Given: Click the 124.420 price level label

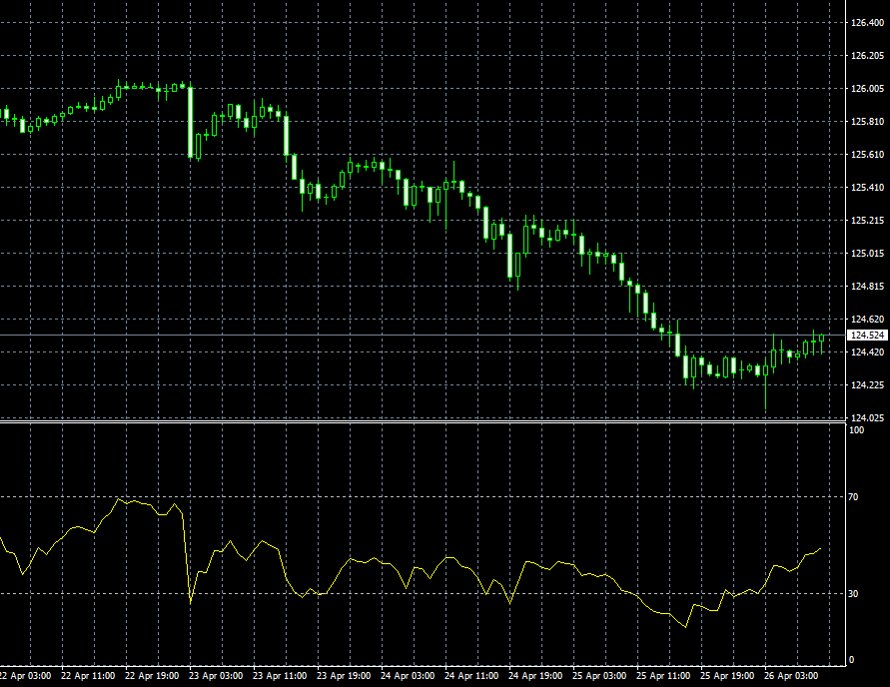Looking at the screenshot, I should (867, 351).
